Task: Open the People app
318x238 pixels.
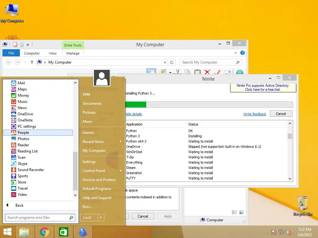Action: [38, 133]
